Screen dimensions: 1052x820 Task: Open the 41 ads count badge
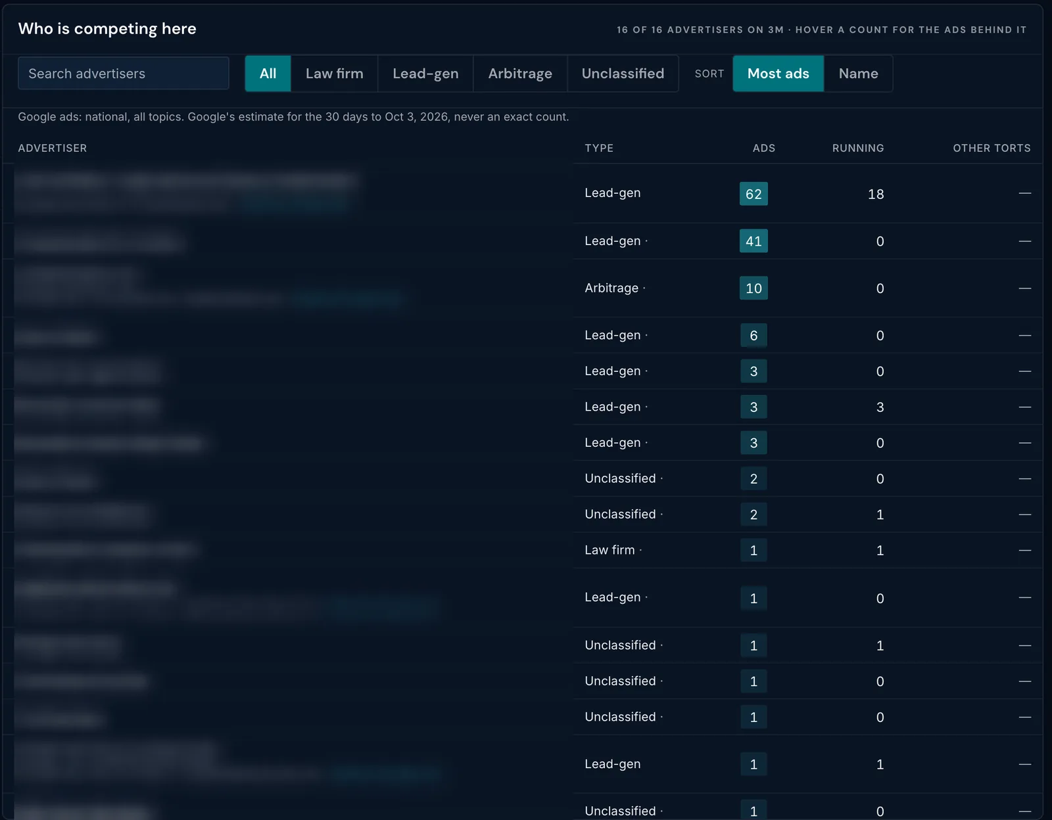753,241
